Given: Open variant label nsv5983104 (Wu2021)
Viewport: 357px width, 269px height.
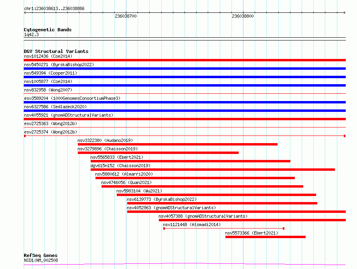Looking at the screenshot, I should (139, 191).
